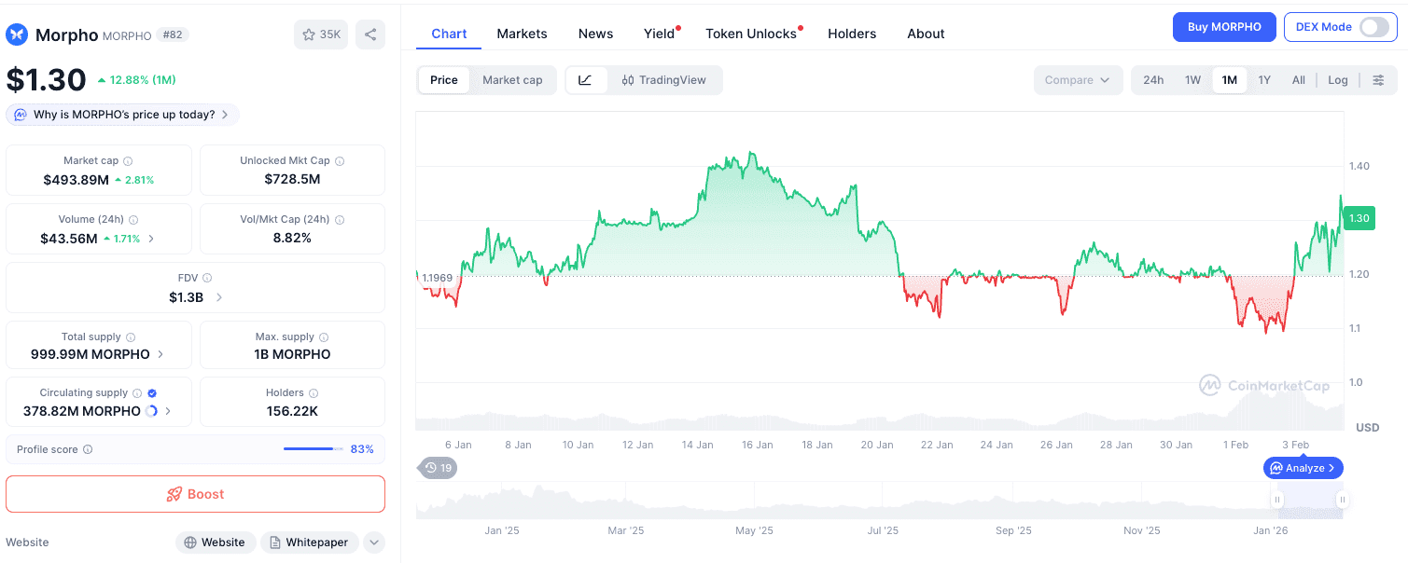Switch chart to Market cap view
This screenshot has height=563, width=1408.
coord(512,80)
